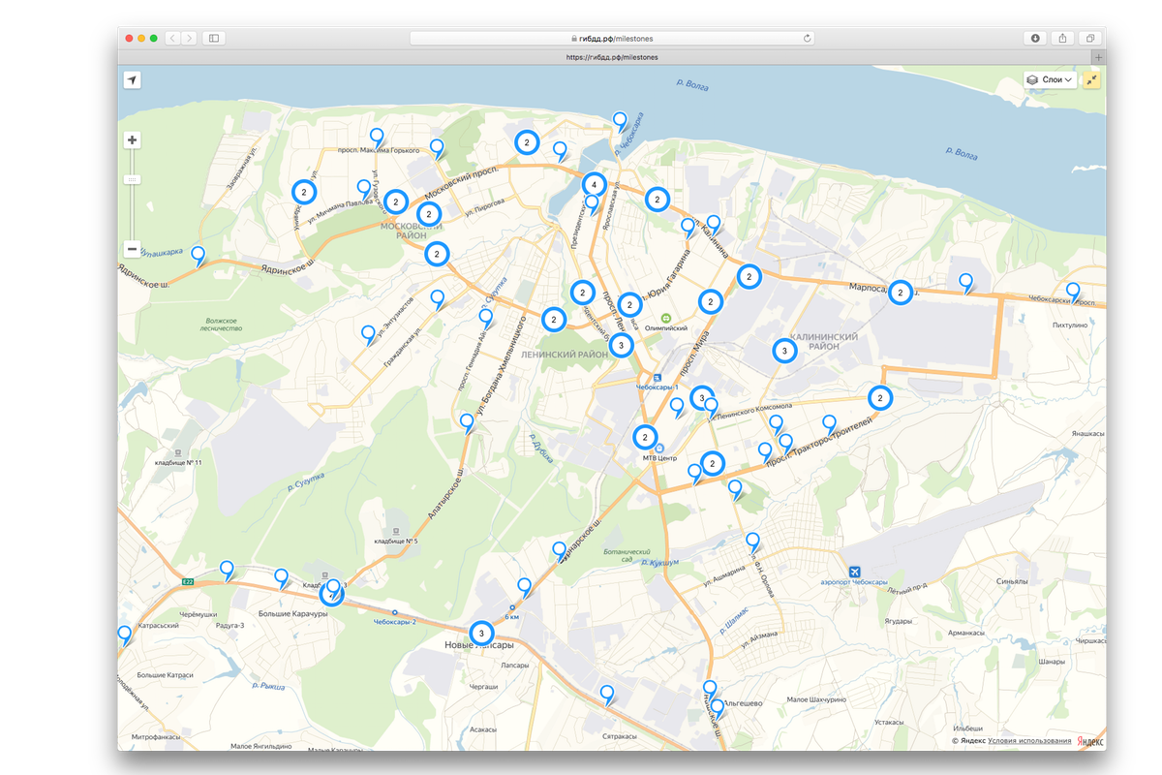This screenshot has width=1162, height=775.
Task: Click the geolocation arrow button on map
Action: point(132,80)
